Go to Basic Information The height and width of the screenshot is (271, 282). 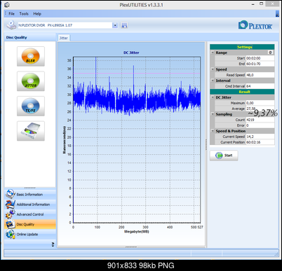coord(29,194)
